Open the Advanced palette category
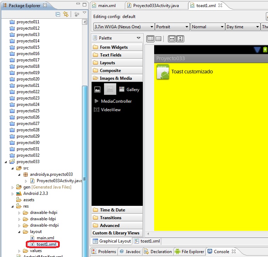This screenshot has width=268, height=257. click(117, 226)
